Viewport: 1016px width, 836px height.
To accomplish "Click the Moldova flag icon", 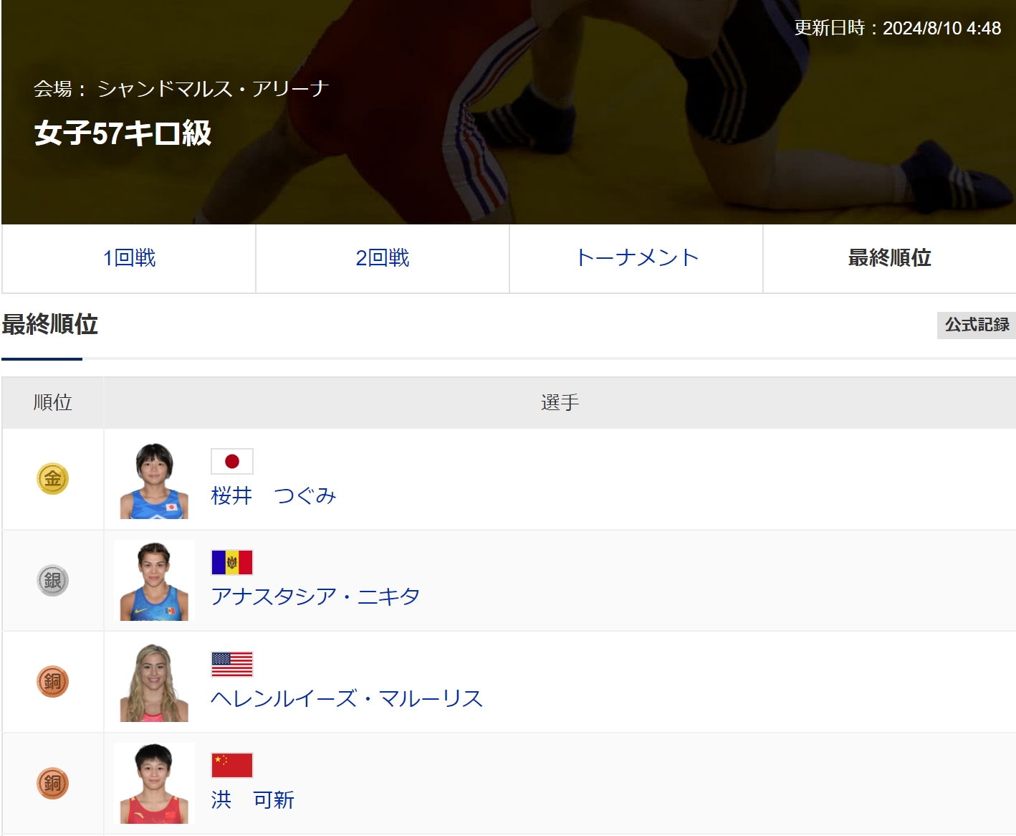I will 231,562.
